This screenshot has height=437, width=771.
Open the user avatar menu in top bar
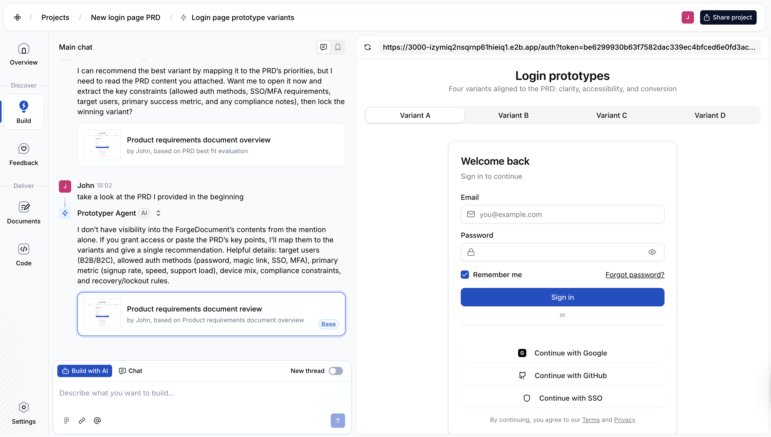coord(687,17)
